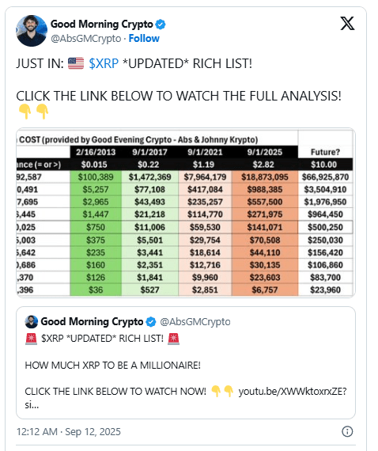Open the $XRP cashtag link
This screenshot has height=451, width=378.
104,63
